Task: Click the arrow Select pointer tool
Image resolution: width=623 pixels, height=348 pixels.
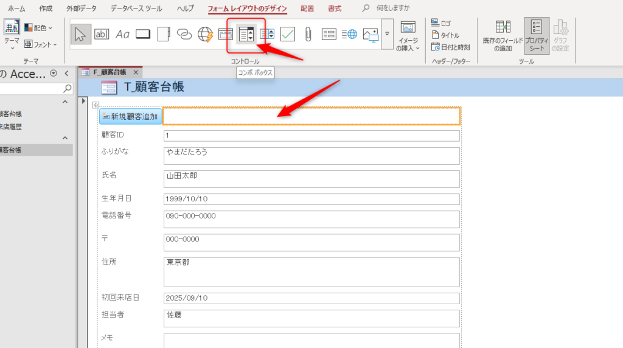Action: 81,34
